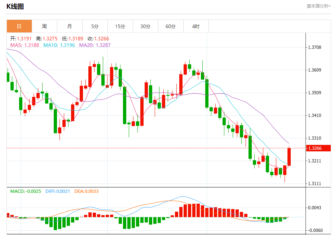Click the 1.3111 price axis label

pyautogui.click(x=315, y=183)
